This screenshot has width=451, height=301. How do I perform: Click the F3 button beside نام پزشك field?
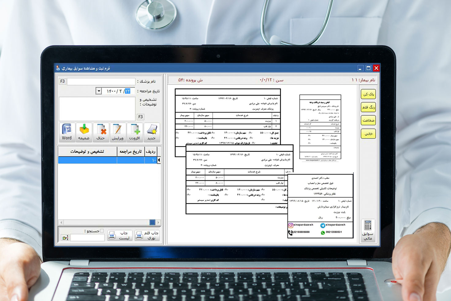pyautogui.click(x=63, y=81)
